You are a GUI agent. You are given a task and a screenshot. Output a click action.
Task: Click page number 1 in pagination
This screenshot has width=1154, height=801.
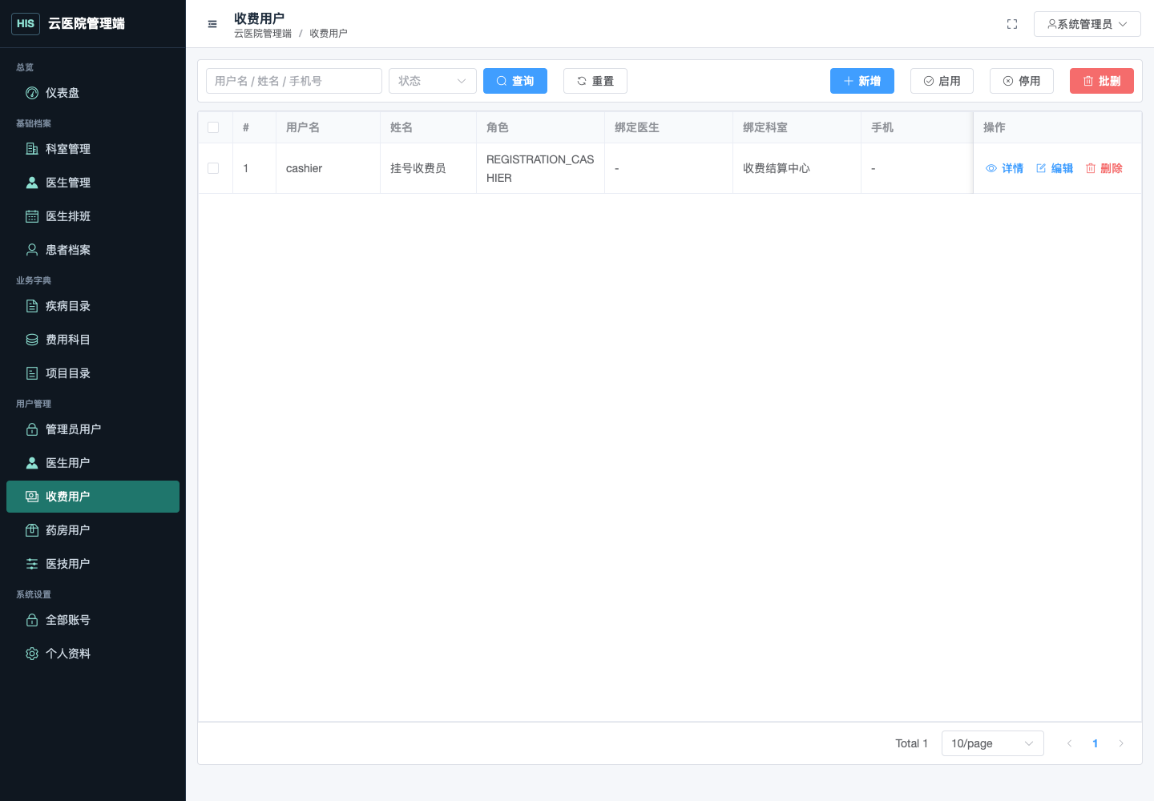coord(1095,743)
